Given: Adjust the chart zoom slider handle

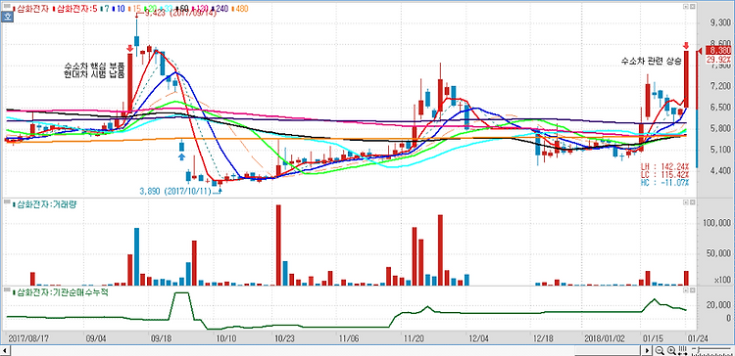Looking at the screenshot, I should pyautogui.click(x=698, y=351).
